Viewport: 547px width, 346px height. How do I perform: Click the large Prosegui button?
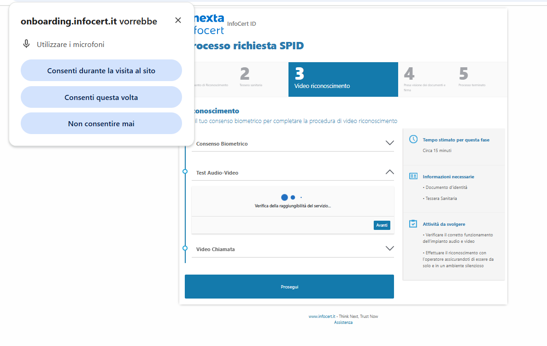pos(289,287)
